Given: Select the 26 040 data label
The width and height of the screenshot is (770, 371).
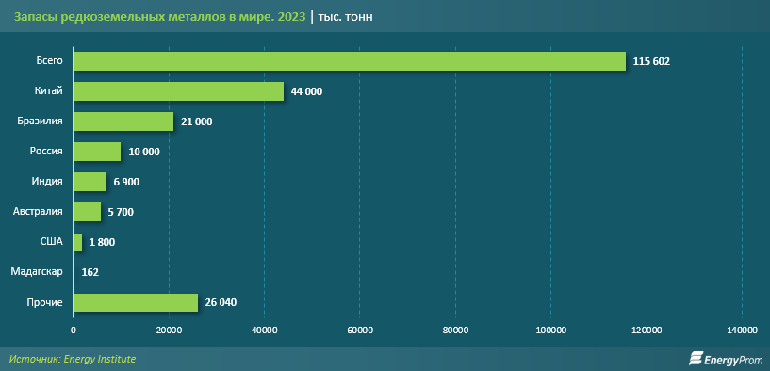Looking at the screenshot, I should 221,303.
